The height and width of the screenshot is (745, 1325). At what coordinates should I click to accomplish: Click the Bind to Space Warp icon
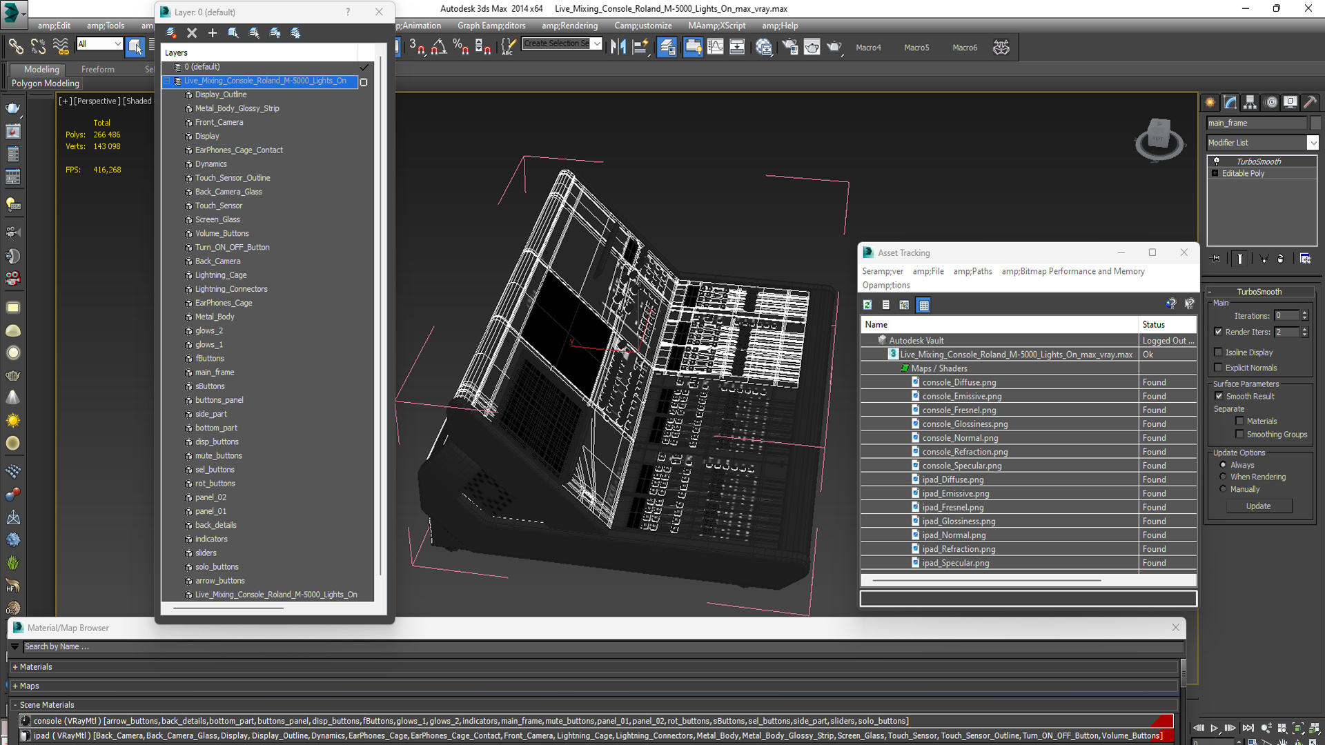(61, 47)
